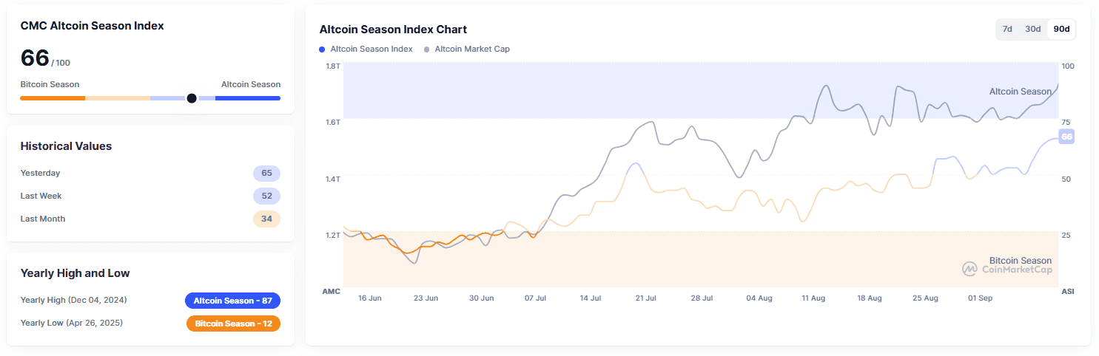Click the Bitcoin Season - 12 badge
The width and height of the screenshot is (1099, 356).
click(233, 324)
